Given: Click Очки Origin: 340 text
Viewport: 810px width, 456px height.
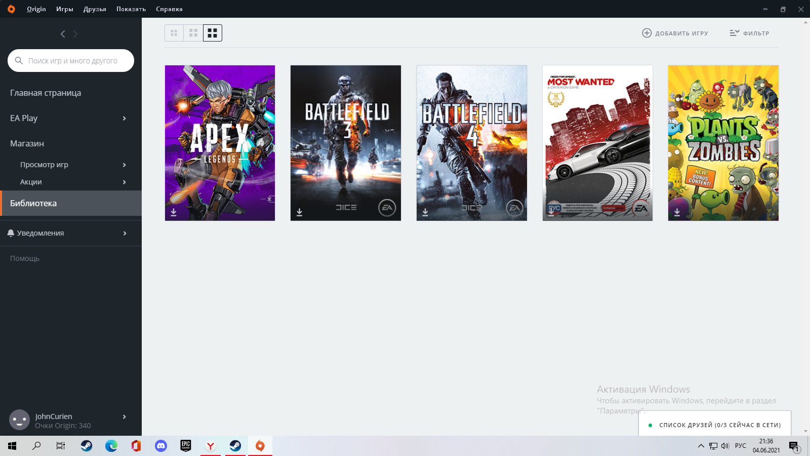Looking at the screenshot, I should (x=63, y=426).
